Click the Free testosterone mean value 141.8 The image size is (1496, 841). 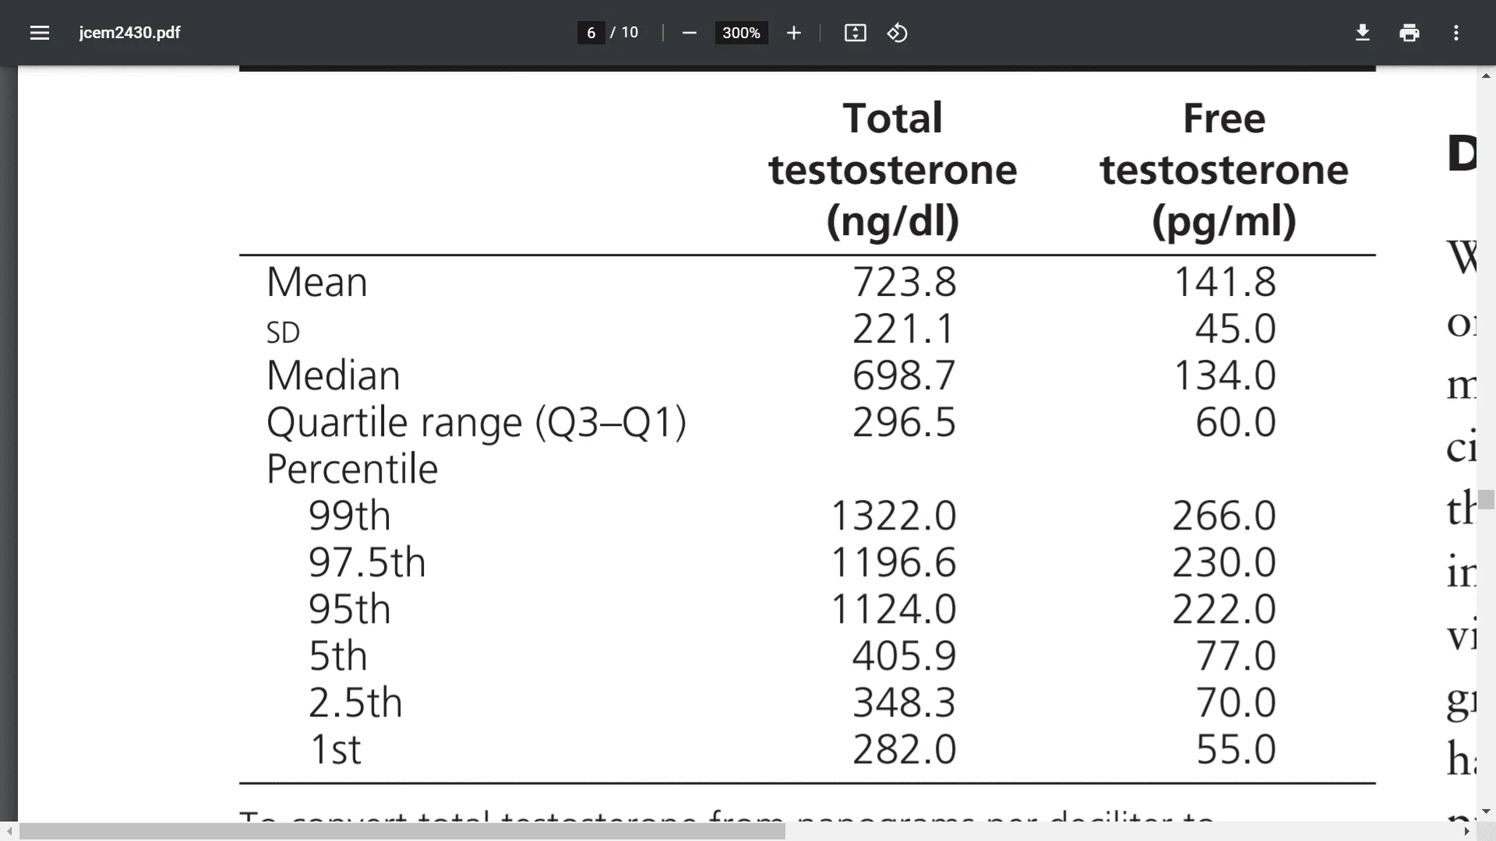pyautogui.click(x=1224, y=282)
